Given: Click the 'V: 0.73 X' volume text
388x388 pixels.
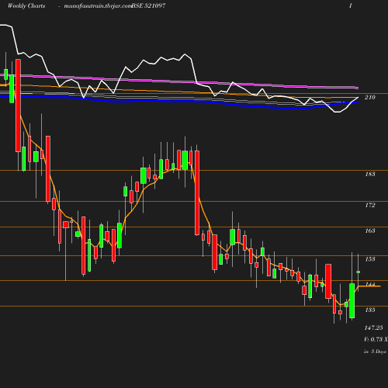Looking at the screenshot, I should [x=376, y=339].
